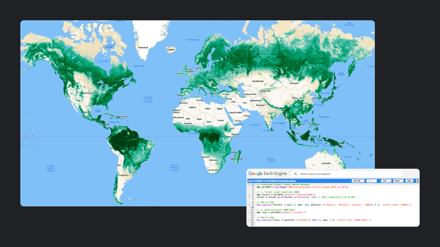Click the Google Earth Engine logo

point(267,173)
